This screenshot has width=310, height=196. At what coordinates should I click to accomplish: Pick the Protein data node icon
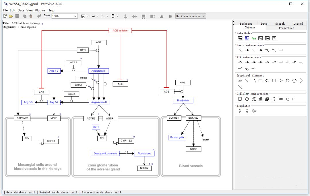tap(261, 38)
